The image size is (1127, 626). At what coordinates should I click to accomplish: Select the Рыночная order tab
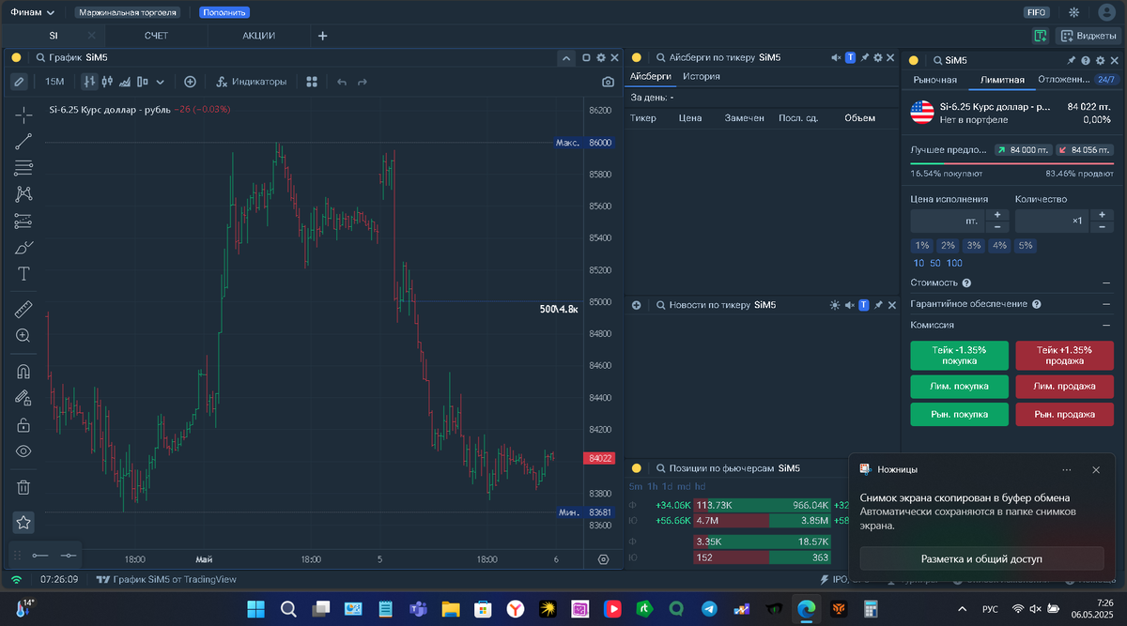(935, 80)
